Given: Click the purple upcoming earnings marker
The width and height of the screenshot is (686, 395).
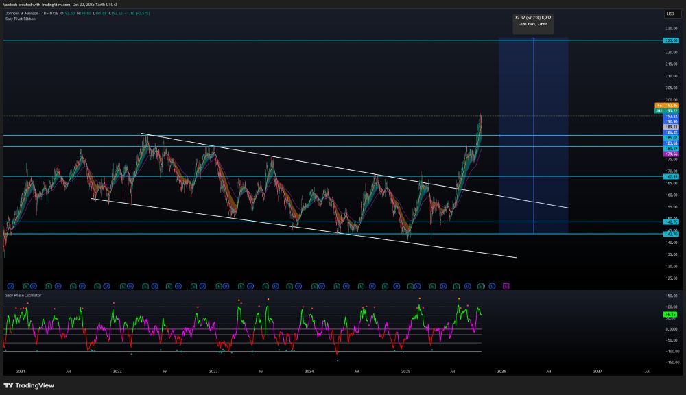Looking at the screenshot, I should 506,286.
